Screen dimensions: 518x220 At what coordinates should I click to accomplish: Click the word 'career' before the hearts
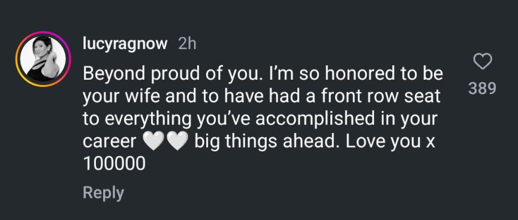110,143
